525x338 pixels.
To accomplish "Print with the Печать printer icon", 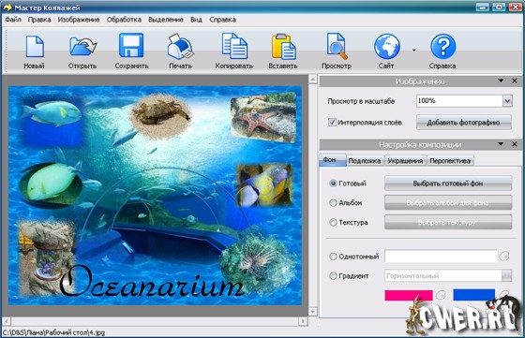I will (180, 47).
